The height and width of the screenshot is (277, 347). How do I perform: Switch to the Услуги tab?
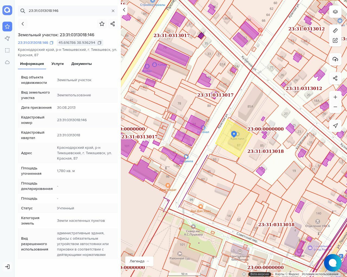pos(57,64)
